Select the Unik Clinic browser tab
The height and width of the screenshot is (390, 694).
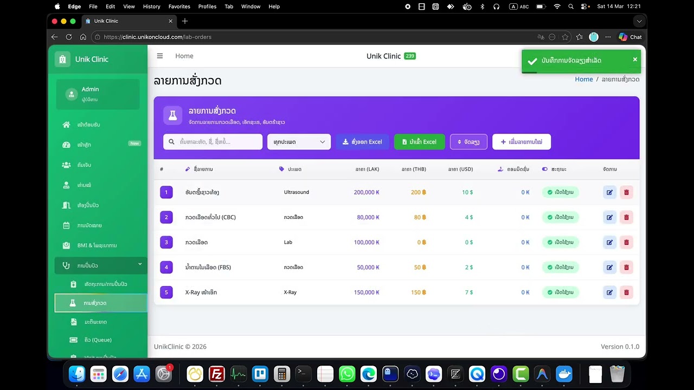pos(128,21)
